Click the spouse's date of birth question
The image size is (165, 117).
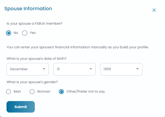point(36,58)
